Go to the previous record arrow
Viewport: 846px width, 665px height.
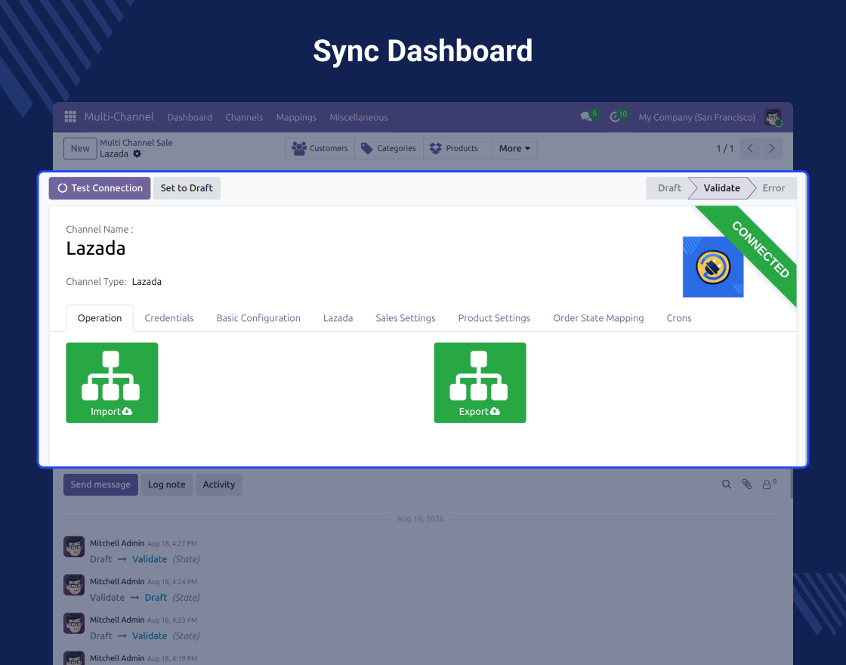click(x=750, y=148)
